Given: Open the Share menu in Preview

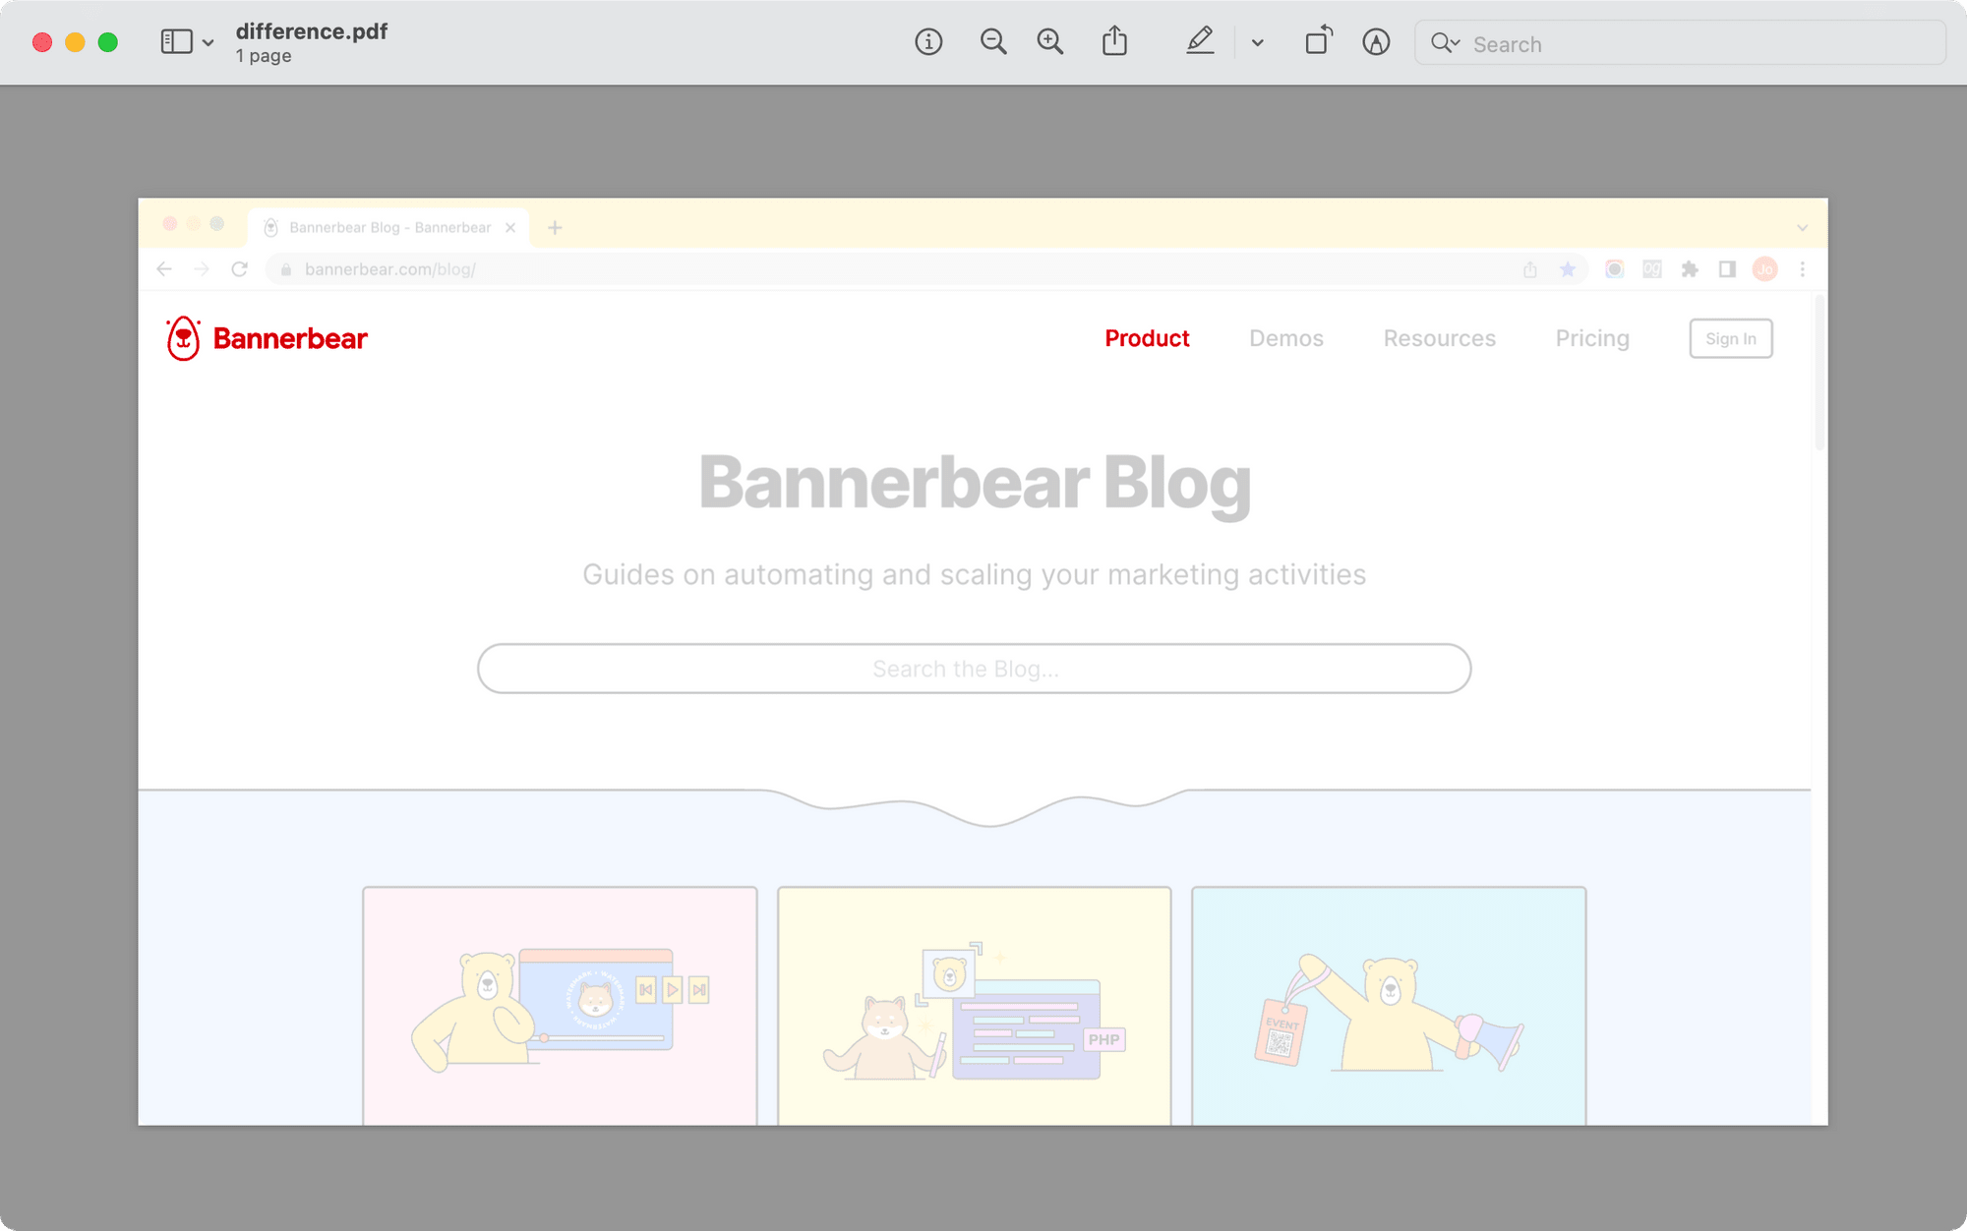Looking at the screenshot, I should pyautogui.click(x=1114, y=41).
